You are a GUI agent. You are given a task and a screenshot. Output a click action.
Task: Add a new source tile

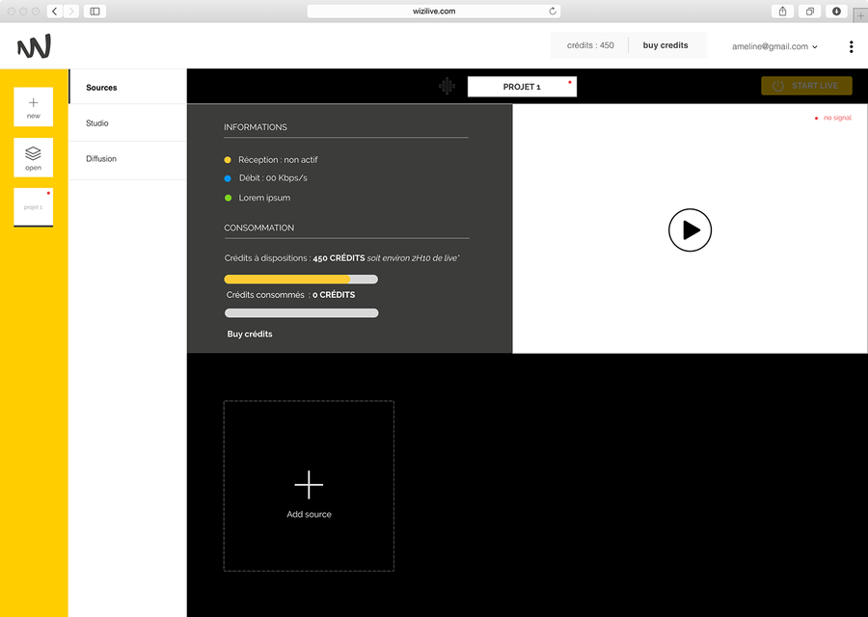click(309, 486)
